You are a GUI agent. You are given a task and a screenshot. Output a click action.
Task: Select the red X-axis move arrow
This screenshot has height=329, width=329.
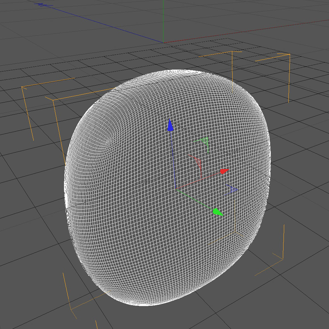tap(224, 171)
